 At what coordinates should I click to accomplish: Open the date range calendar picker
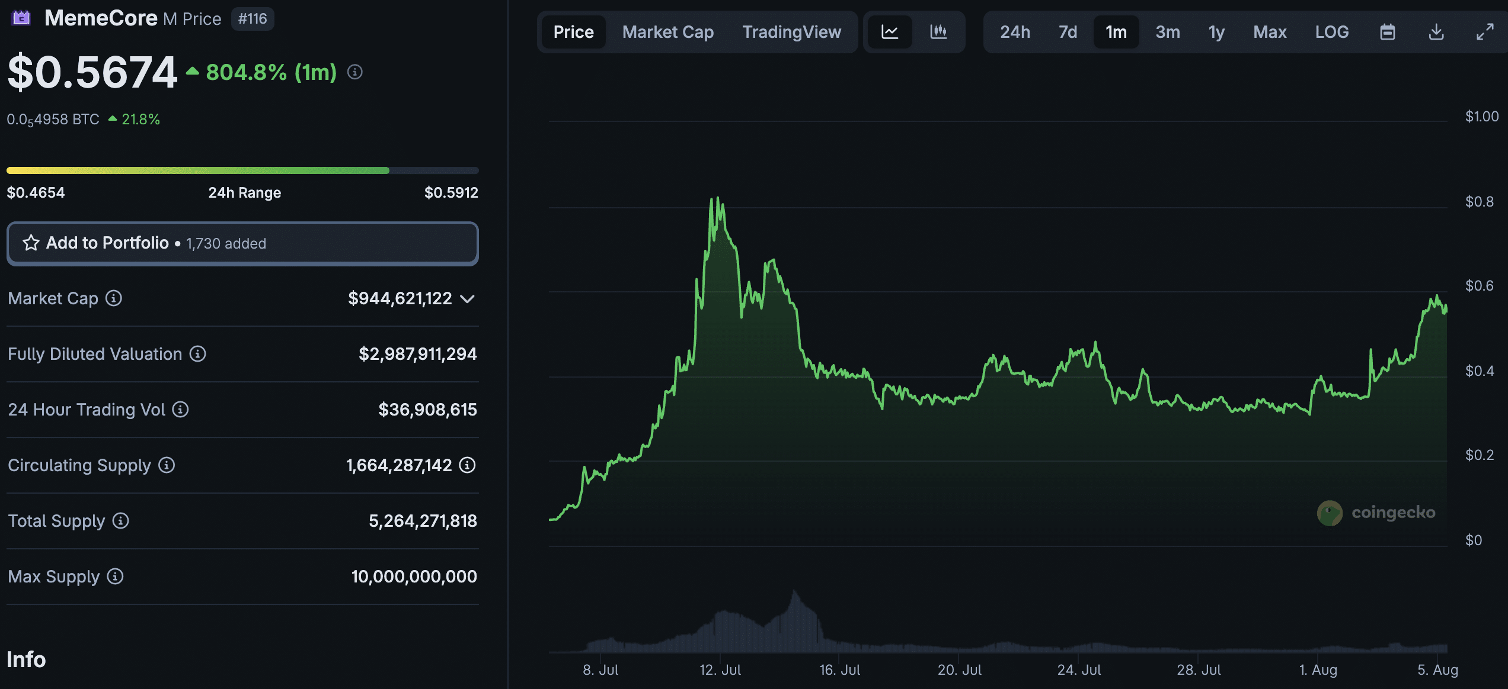click(1388, 32)
